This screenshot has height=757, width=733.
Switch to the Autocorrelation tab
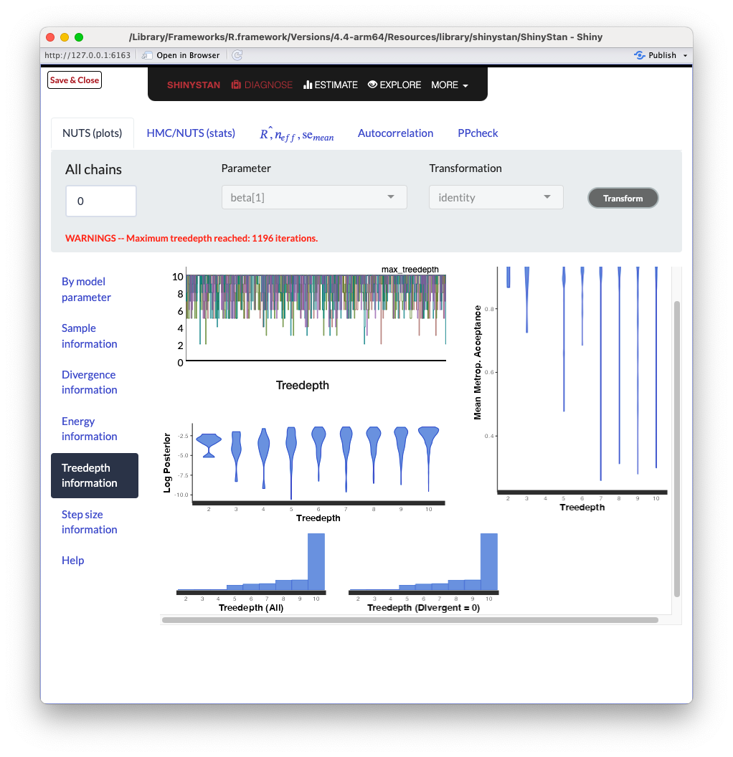[395, 133]
